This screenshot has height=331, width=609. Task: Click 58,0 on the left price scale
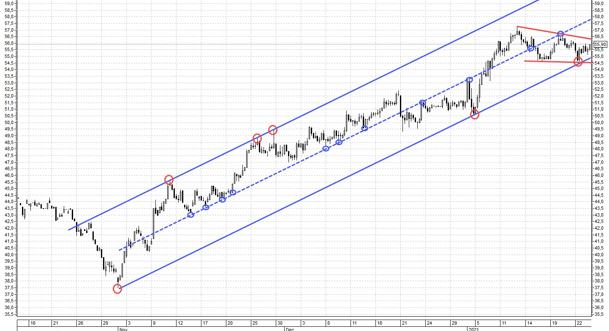pos(8,17)
